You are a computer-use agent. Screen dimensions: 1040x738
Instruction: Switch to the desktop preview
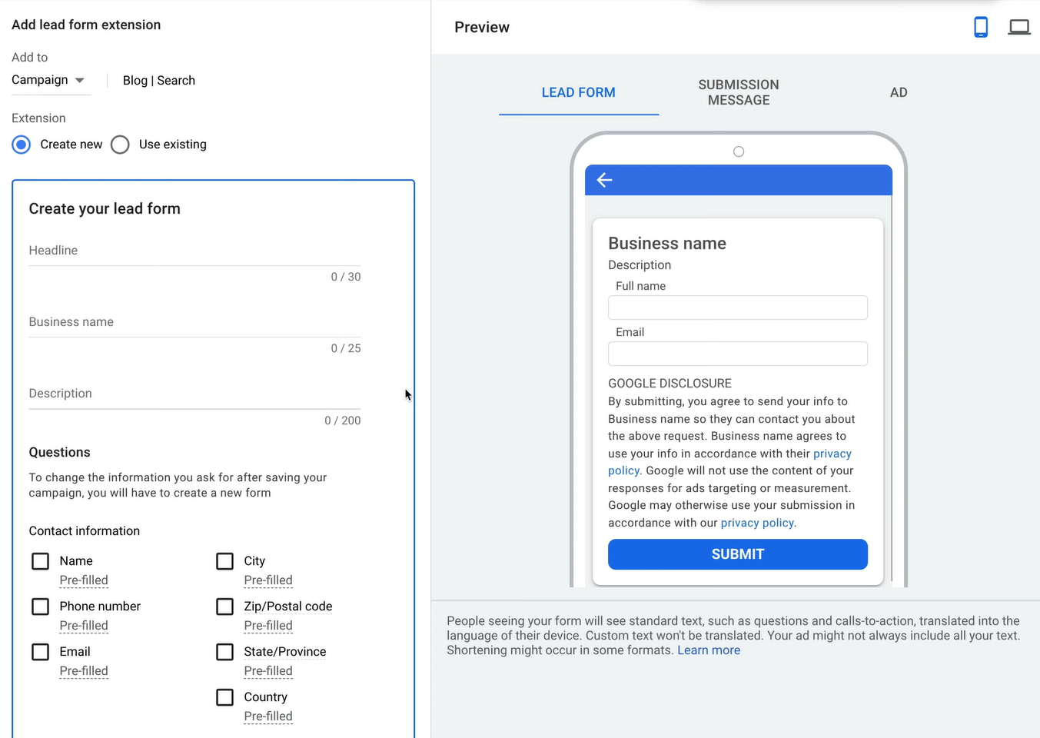pos(1019,26)
